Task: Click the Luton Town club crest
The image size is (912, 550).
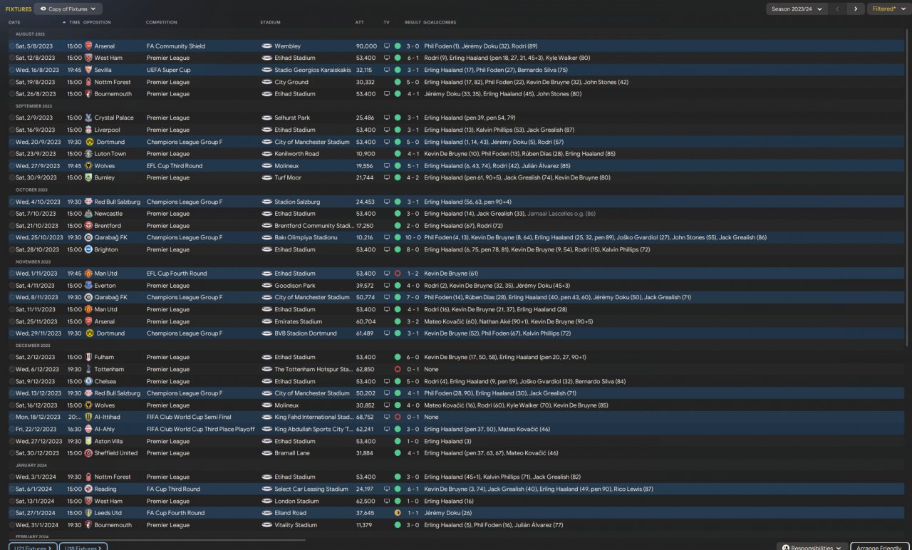Action: 88,154
